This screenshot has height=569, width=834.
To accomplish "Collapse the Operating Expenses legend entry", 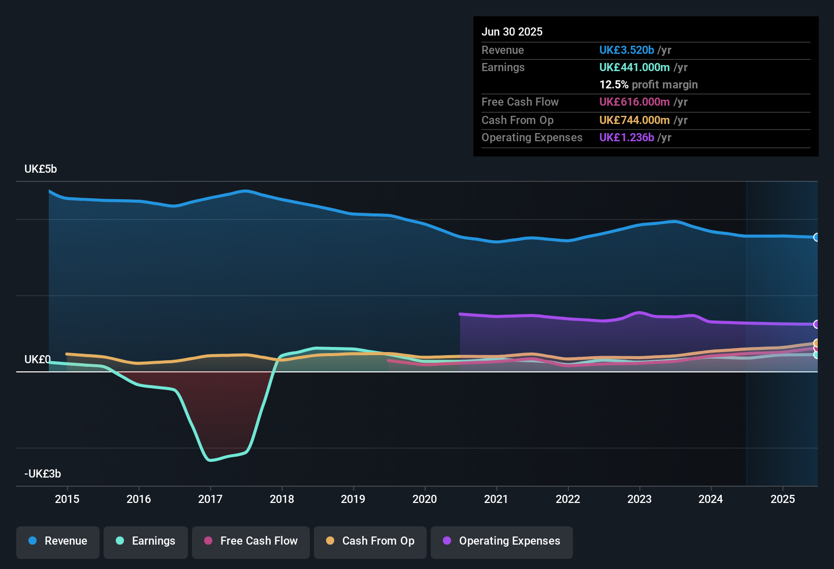I will coord(501,542).
